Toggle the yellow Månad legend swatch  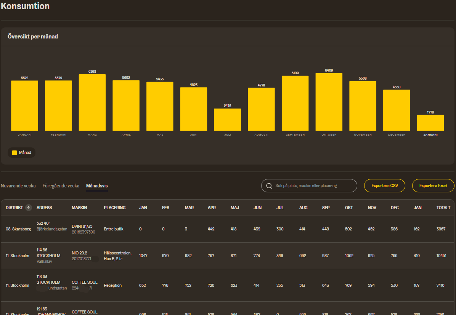(14, 152)
